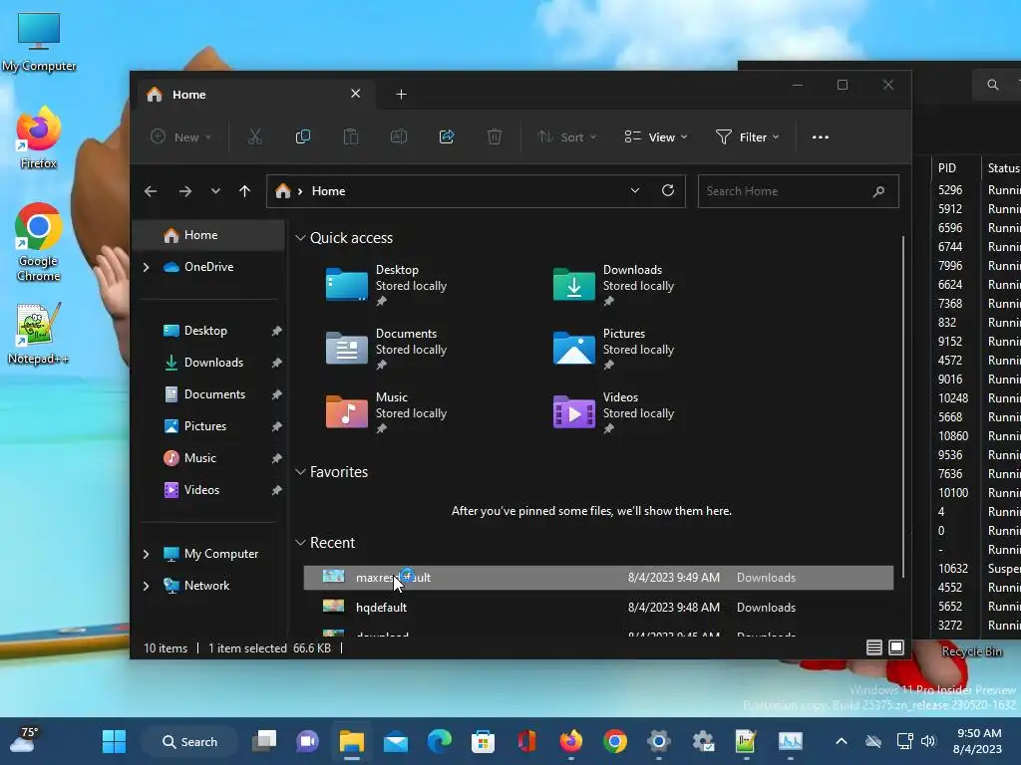Open the volume control in tray
This screenshot has height=765, width=1021.
928,741
